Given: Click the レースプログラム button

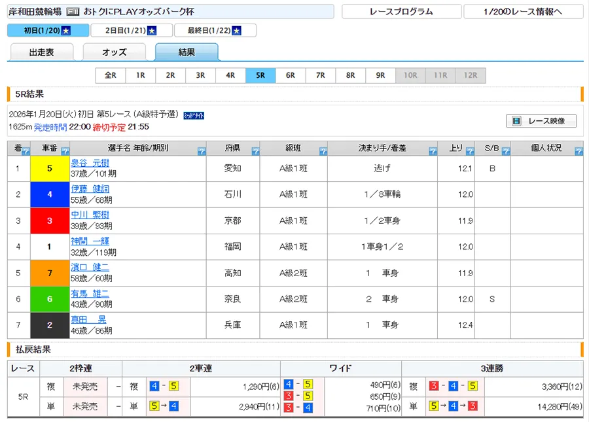Looking at the screenshot, I should [401, 12].
